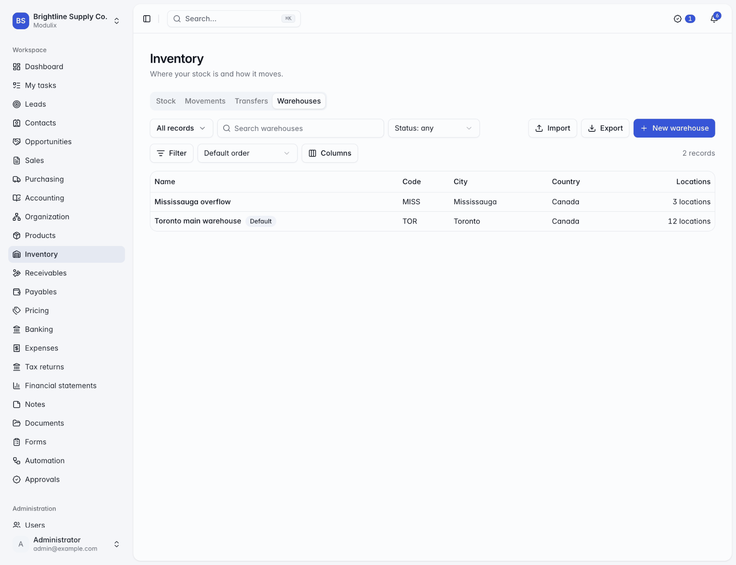Open Tax returns page
The height and width of the screenshot is (565, 736).
pos(67,367)
